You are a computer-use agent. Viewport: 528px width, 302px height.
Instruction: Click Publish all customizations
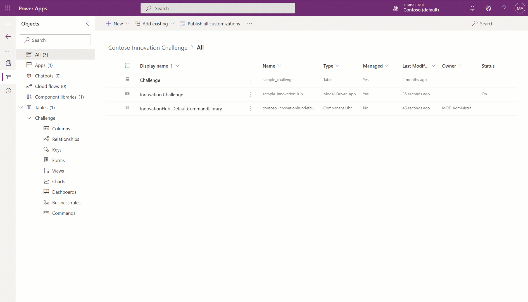click(x=214, y=23)
